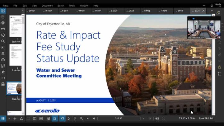Expand the Thumbnails panel options dropdown
Viewport: 224px width, 126px height.
(x=23, y=11)
